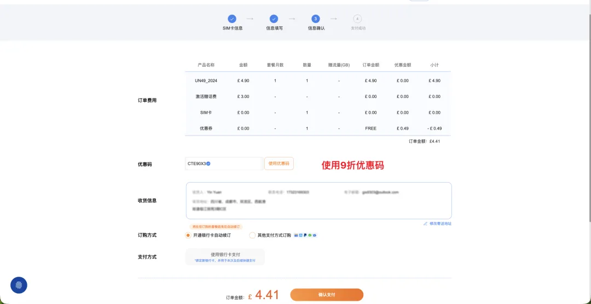Click the UN49_2024 product name cell
The height and width of the screenshot is (304, 591).
pyautogui.click(x=206, y=80)
